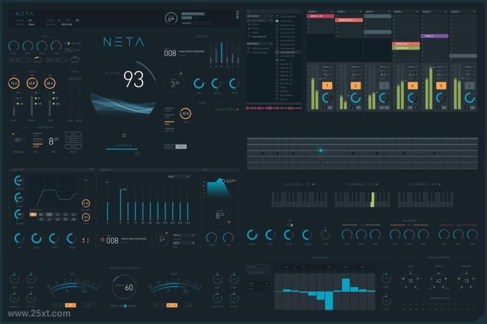487x324 pixels.
Task: Select the STEREO option of the MONO/STEREO switch
Action: 181,146
